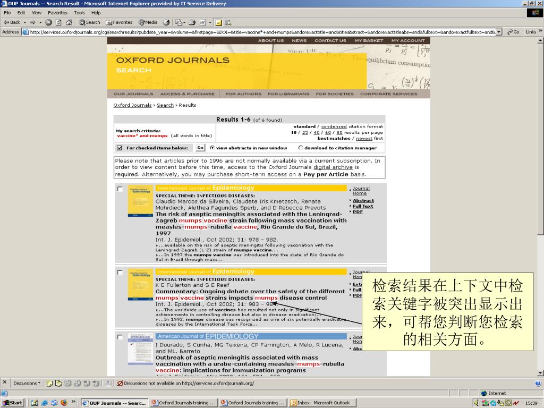544x408 pixels.
Task: Expand the Links toolbar chevron
Action: point(540,31)
